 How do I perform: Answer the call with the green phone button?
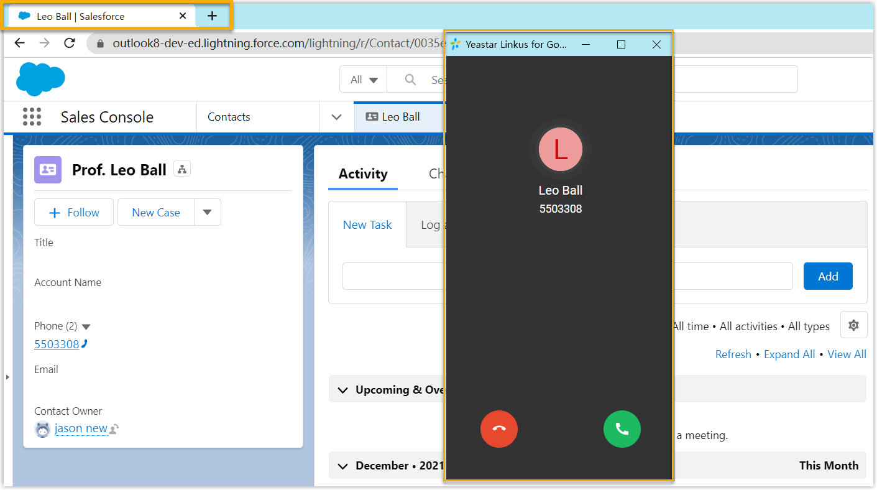[622, 429]
